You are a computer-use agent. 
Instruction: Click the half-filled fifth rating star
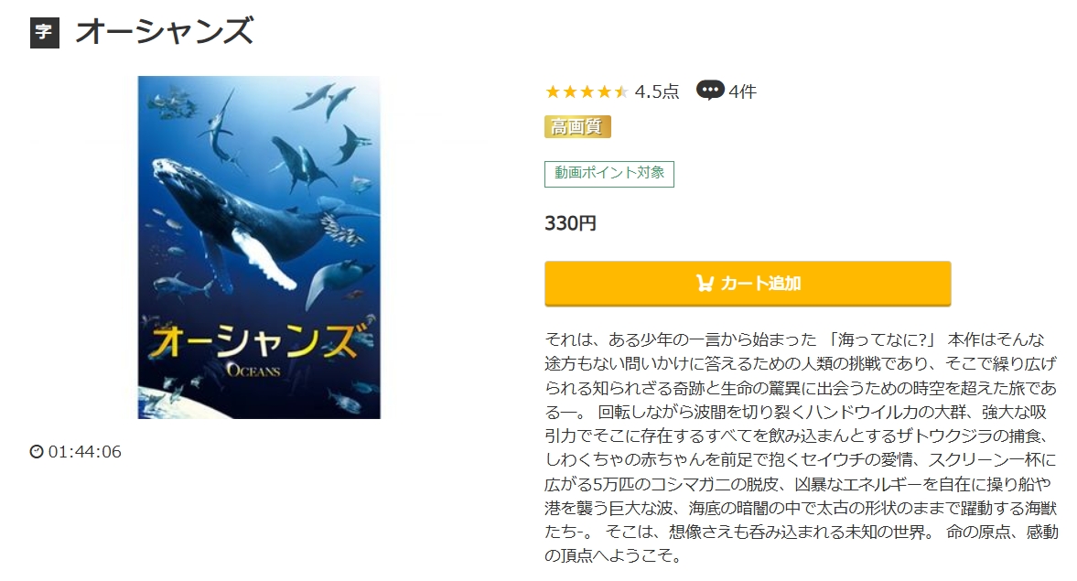tap(621, 91)
